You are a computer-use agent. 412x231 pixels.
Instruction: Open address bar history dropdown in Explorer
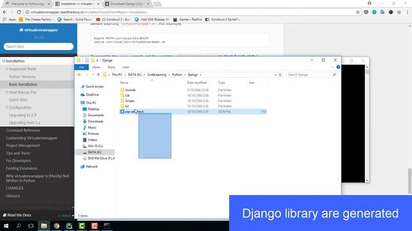(275, 74)
